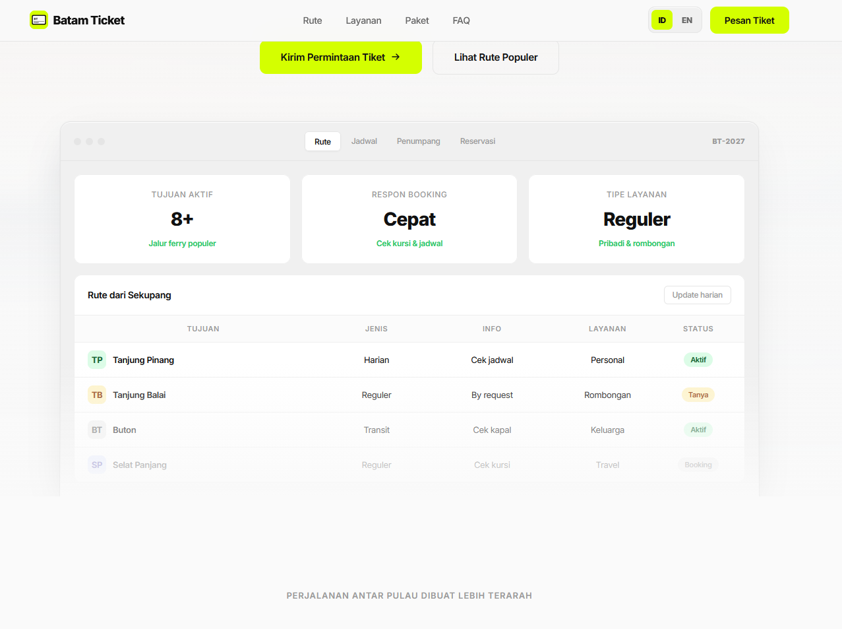Click the Aktif status badge for Tanjung Pinang
The height and width of the screenshot is (629, 842).
tap(698, 360)
